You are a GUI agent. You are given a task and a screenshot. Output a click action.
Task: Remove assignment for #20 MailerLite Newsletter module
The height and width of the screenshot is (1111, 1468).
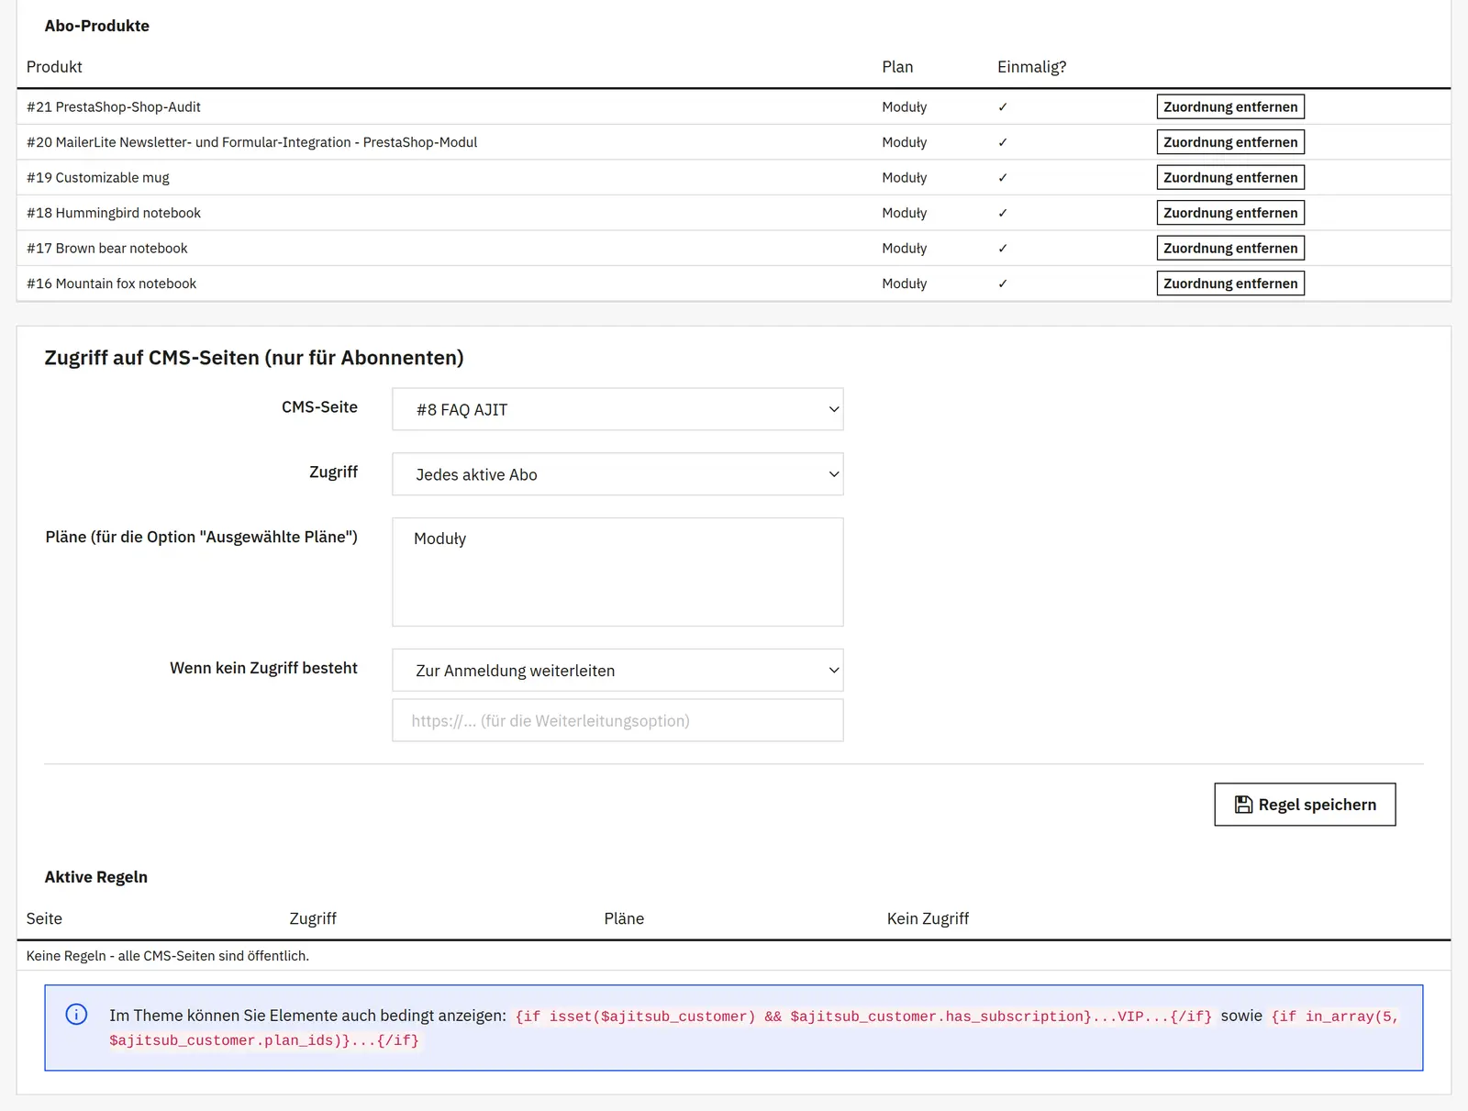point(1230,142)
